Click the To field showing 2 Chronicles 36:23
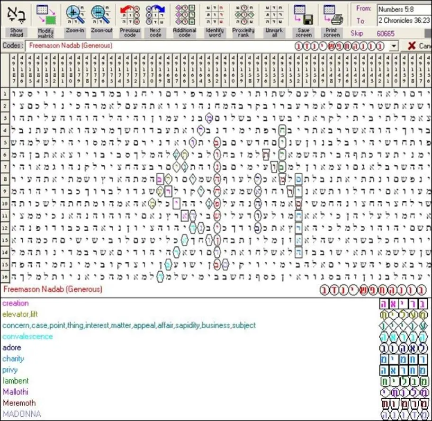The image size is (432, 421). [405, 20]
